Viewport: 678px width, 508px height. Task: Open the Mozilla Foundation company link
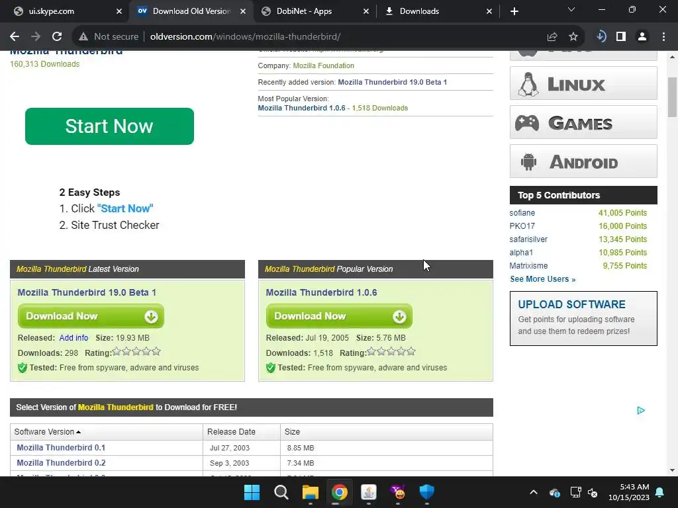point(323,65)
